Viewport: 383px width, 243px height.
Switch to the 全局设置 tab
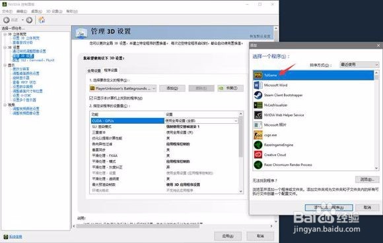coord(94,70)
